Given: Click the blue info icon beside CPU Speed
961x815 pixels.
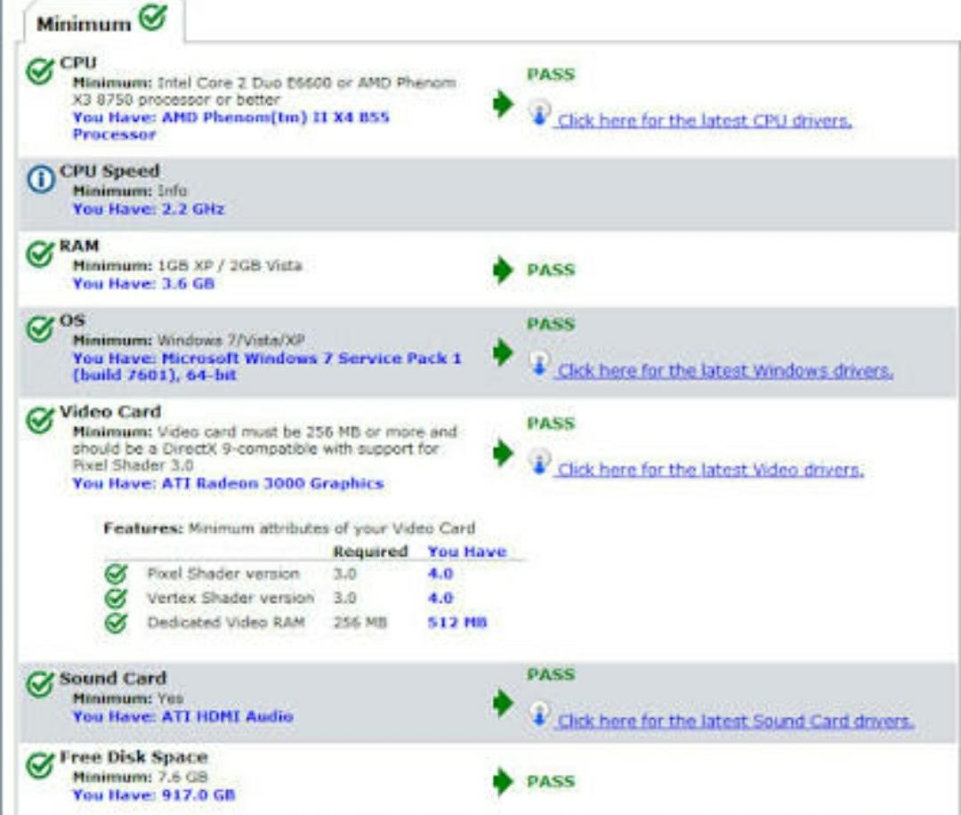Looking at the screenshot, I should [40, 180].
